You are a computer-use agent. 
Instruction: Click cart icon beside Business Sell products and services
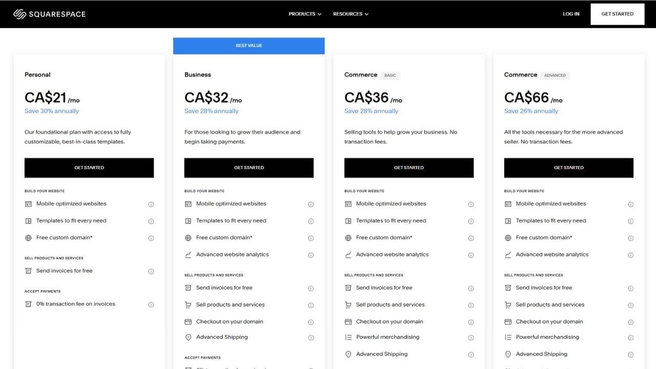click(x=188, y=305)
